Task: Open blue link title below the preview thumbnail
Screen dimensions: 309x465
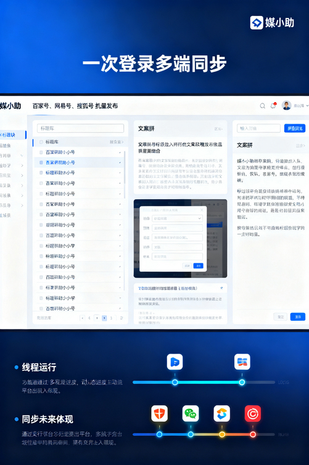Action: pos(168,288)
